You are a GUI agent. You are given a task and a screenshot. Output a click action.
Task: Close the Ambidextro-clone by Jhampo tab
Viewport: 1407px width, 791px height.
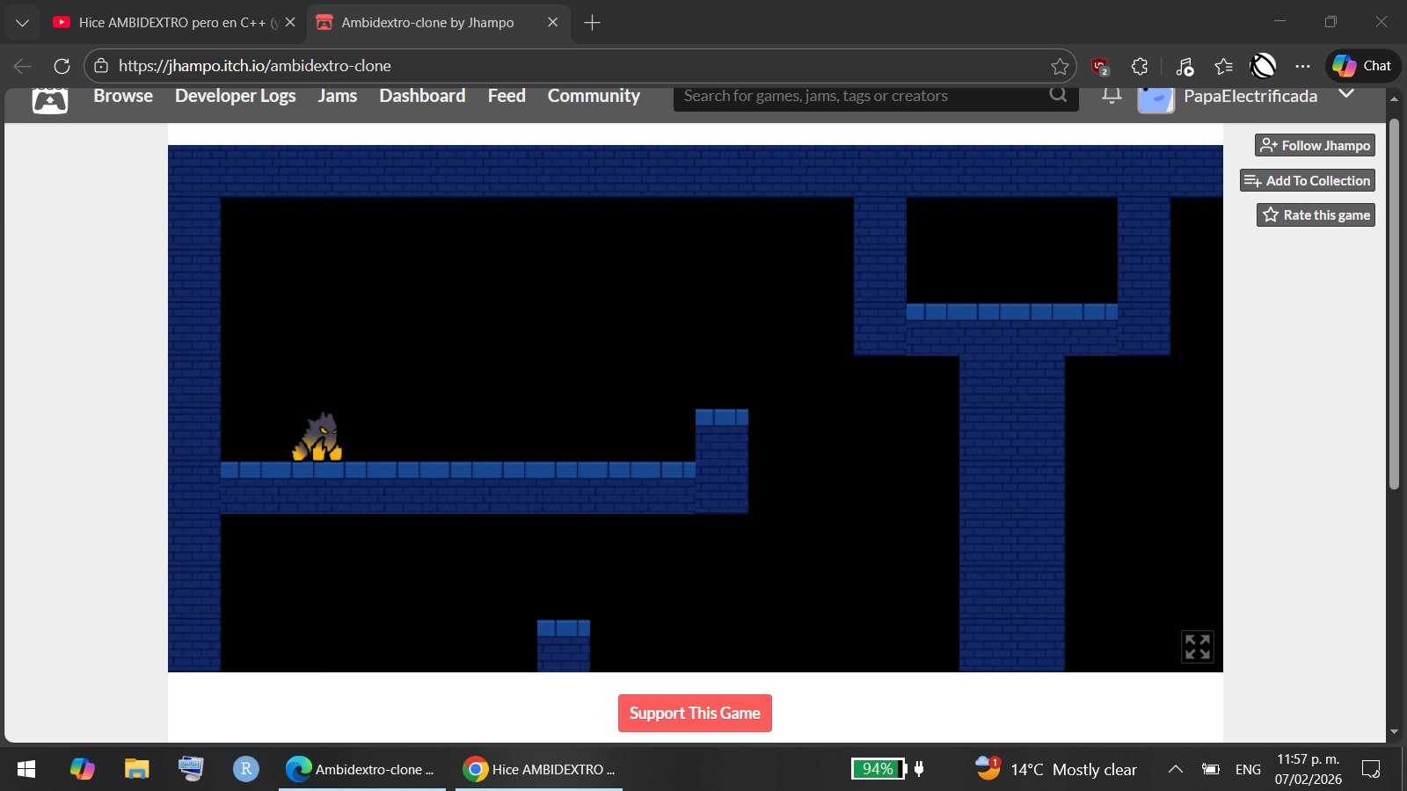552,23
